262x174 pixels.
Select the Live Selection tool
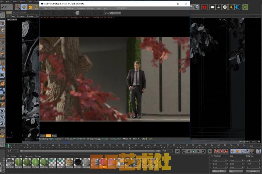(x=17, y=7)
